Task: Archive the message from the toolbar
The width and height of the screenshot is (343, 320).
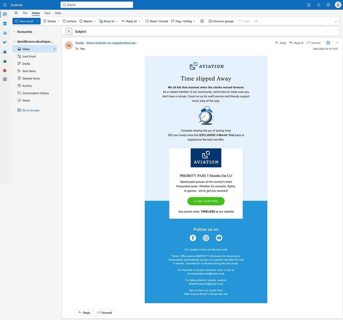Action: tap(69, 21)
